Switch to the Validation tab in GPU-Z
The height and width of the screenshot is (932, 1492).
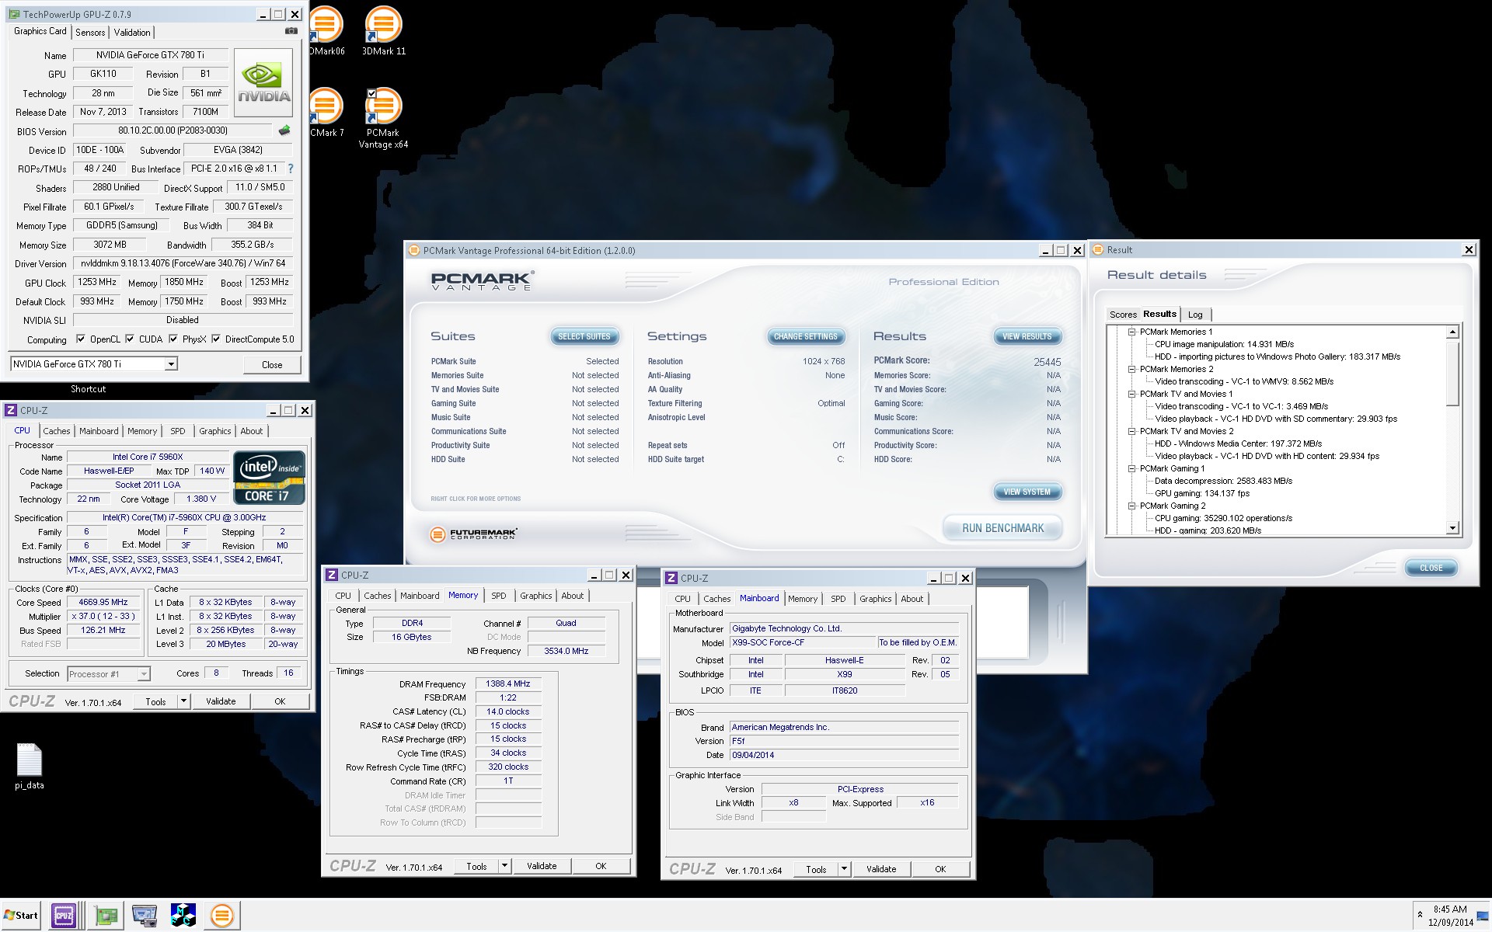click(132, 33)
